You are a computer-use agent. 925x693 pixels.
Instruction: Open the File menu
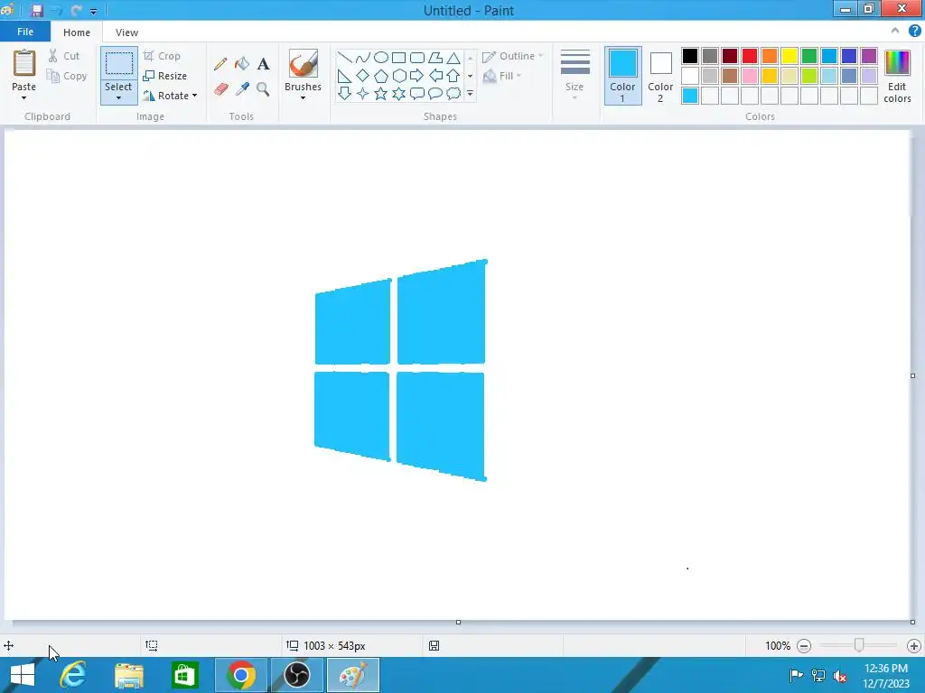(25, 32)
